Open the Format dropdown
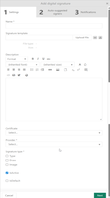 [x=17, y=59]
